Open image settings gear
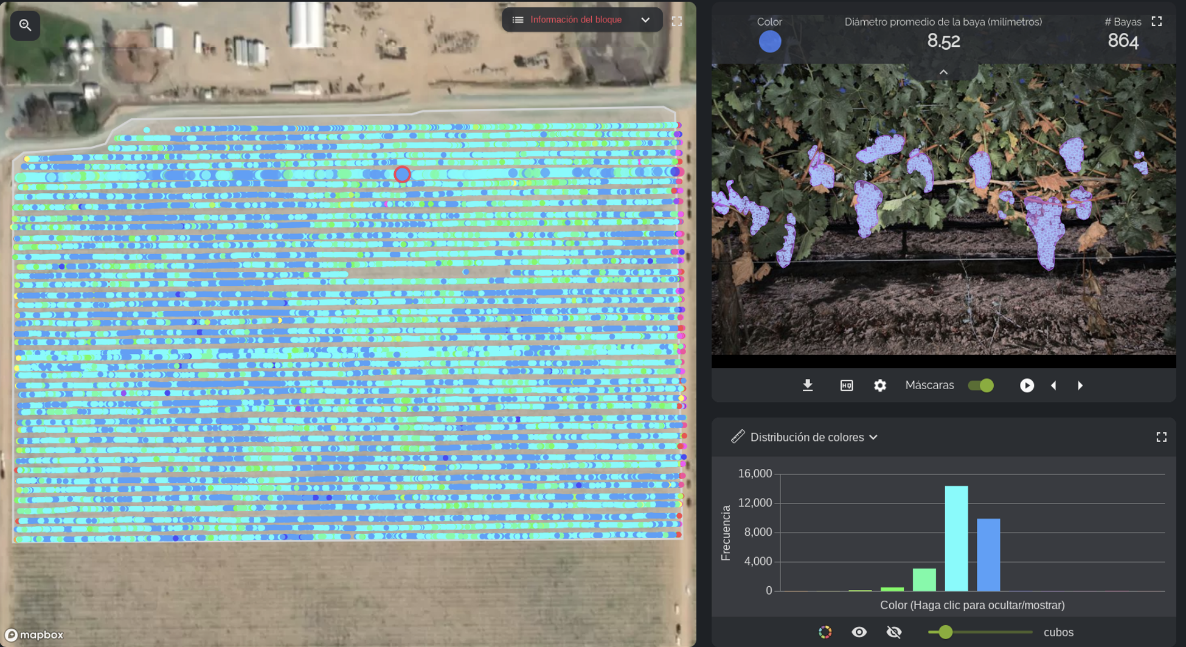 (x=879, y=386)
